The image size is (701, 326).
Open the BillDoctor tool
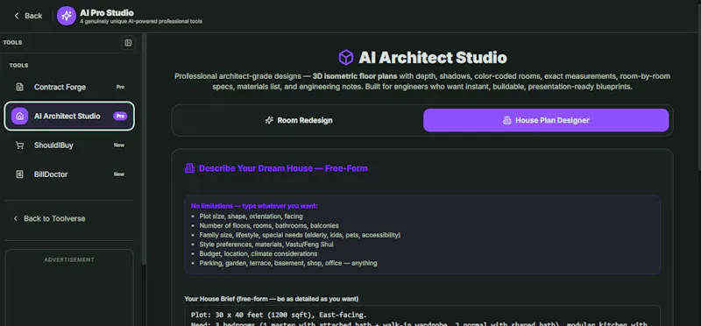click(69, 174)
